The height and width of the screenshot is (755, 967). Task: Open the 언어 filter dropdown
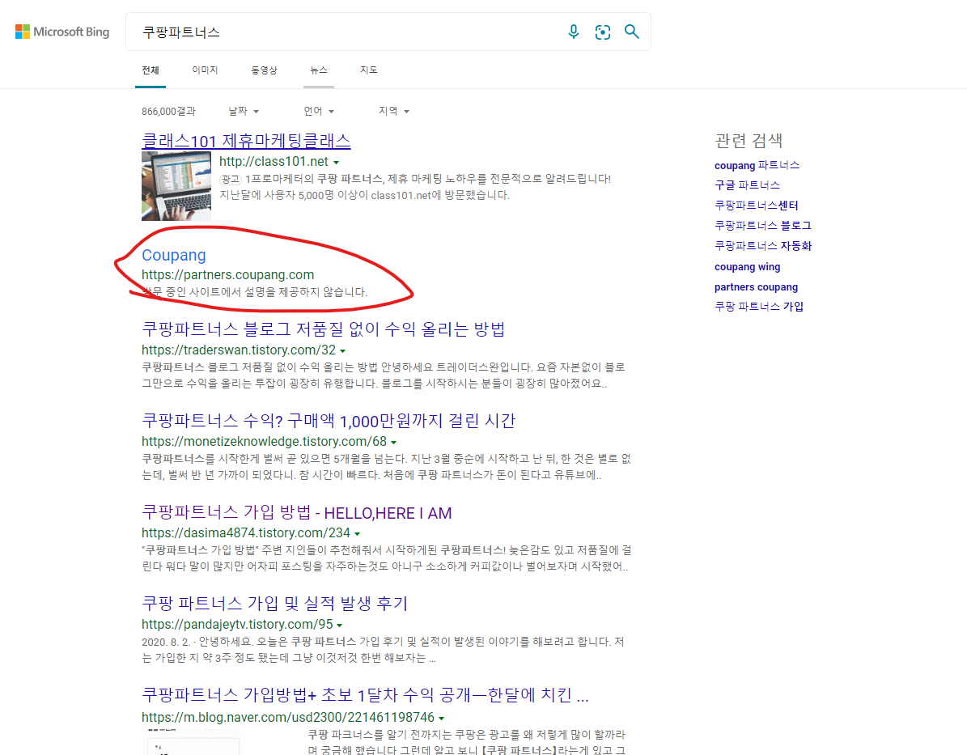pos(319,111)
